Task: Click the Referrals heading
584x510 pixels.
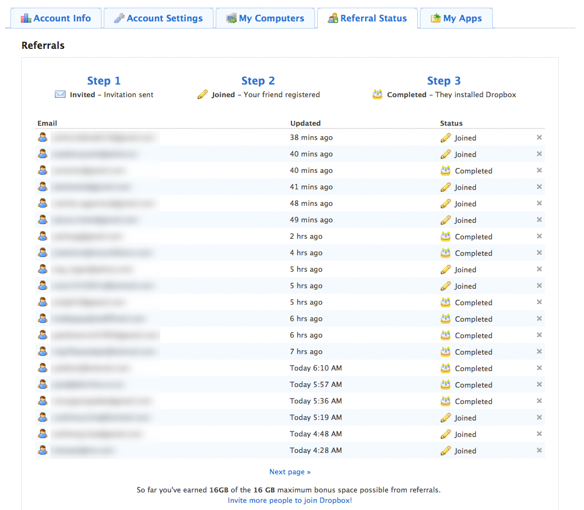Action: click(x=43, y=46)
